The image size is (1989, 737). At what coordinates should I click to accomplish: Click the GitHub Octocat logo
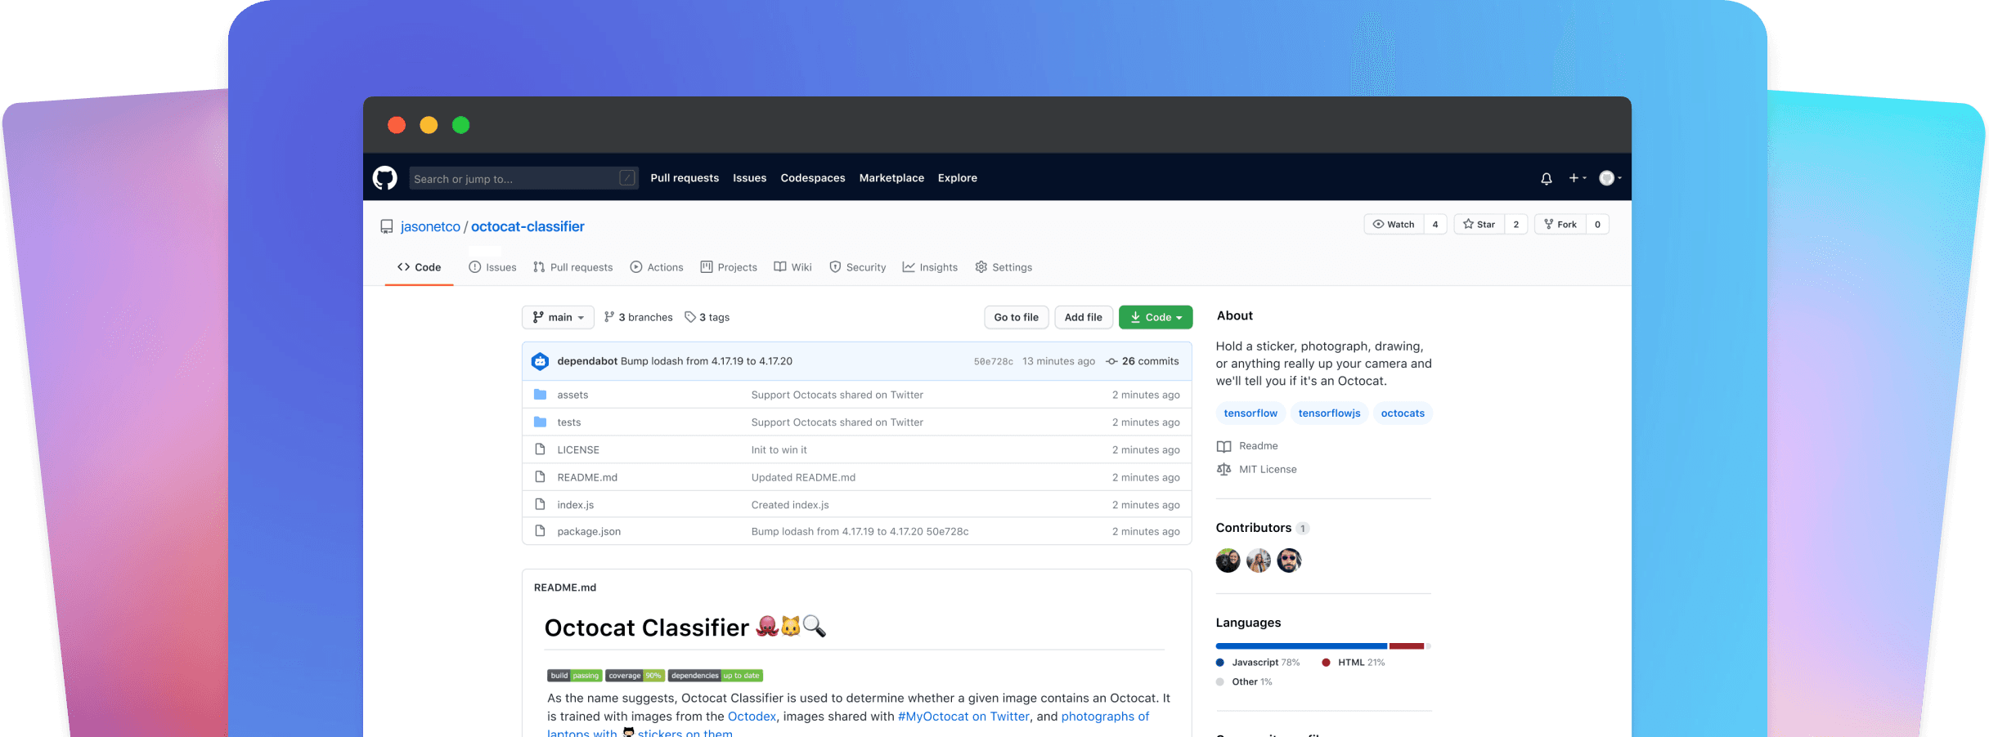[384, 178]
